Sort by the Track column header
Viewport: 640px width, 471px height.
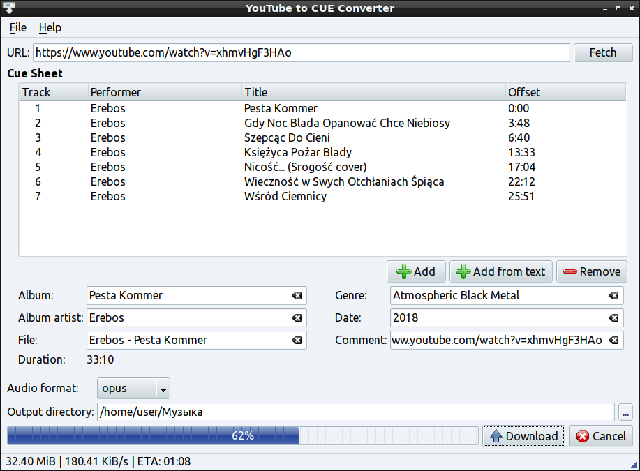(54, 92)
